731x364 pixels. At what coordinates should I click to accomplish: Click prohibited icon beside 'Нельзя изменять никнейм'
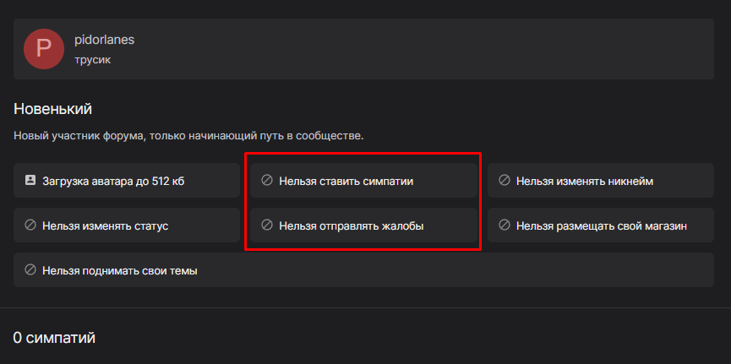point(505,181)
